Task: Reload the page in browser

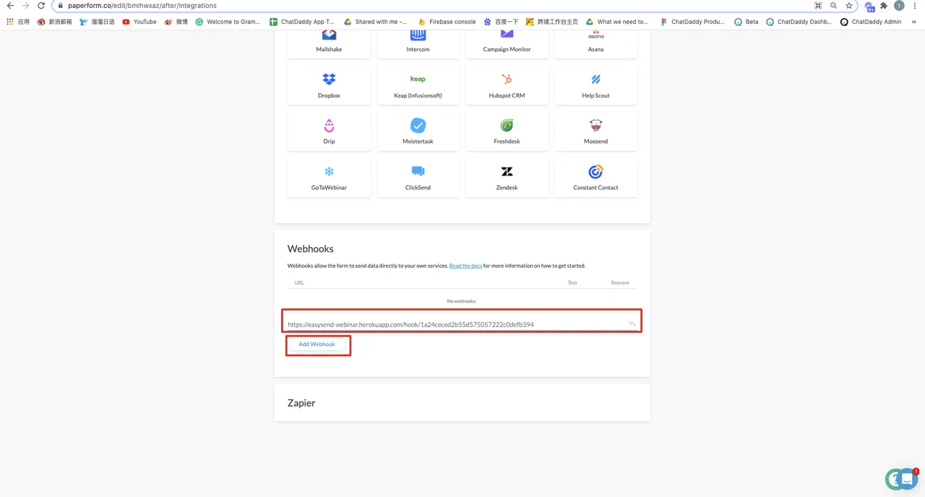Action: tap(41, 6)
